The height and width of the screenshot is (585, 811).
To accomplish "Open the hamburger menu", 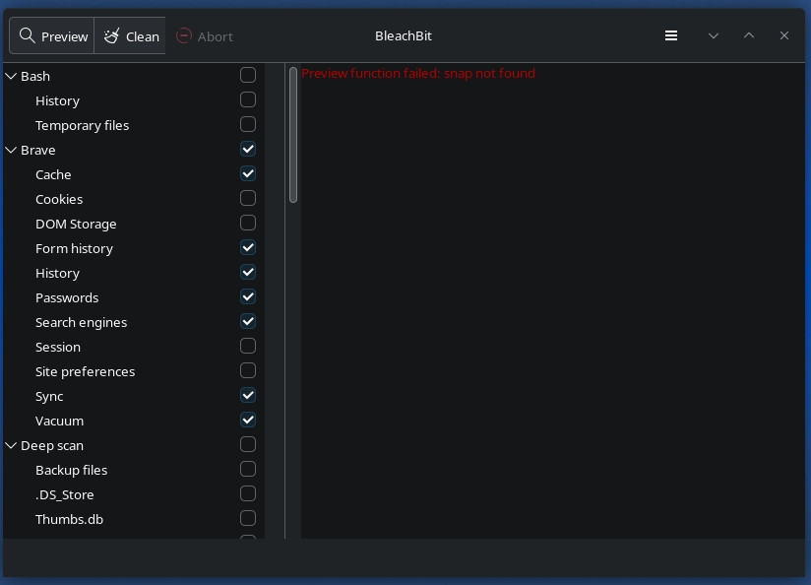I will 671,35.
